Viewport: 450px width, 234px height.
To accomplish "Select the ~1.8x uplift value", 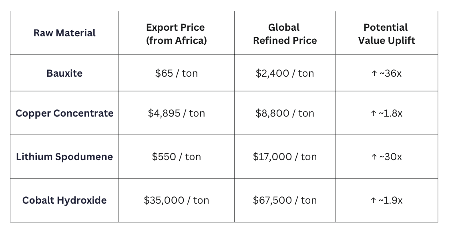I will click(x=386, y=113).
